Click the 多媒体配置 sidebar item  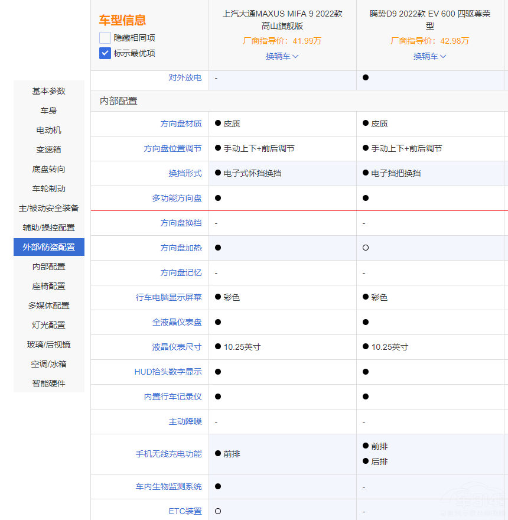(x=49, y=305)
